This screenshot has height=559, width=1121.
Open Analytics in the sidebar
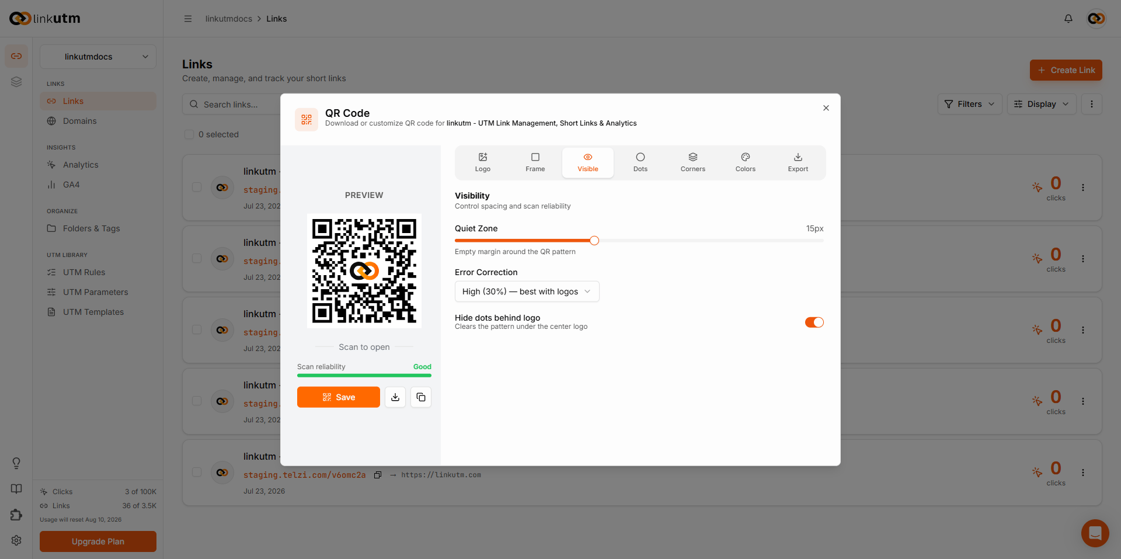pyautogui.click(x=98, y=165)
